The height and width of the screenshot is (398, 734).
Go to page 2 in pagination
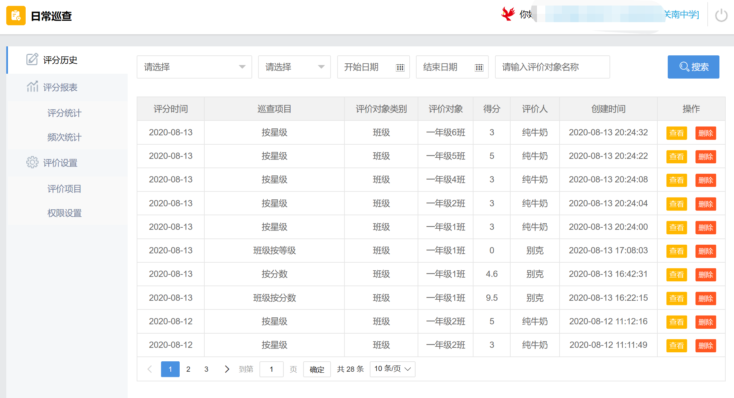(188, 369)
